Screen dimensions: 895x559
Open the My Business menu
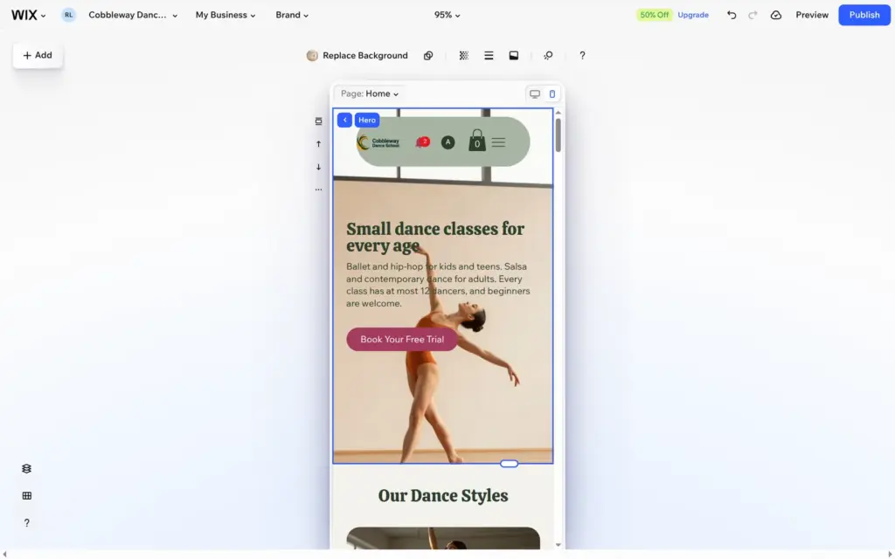point(225,15)
